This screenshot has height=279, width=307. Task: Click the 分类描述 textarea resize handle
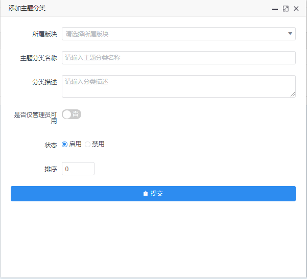[x=293, y=95]
